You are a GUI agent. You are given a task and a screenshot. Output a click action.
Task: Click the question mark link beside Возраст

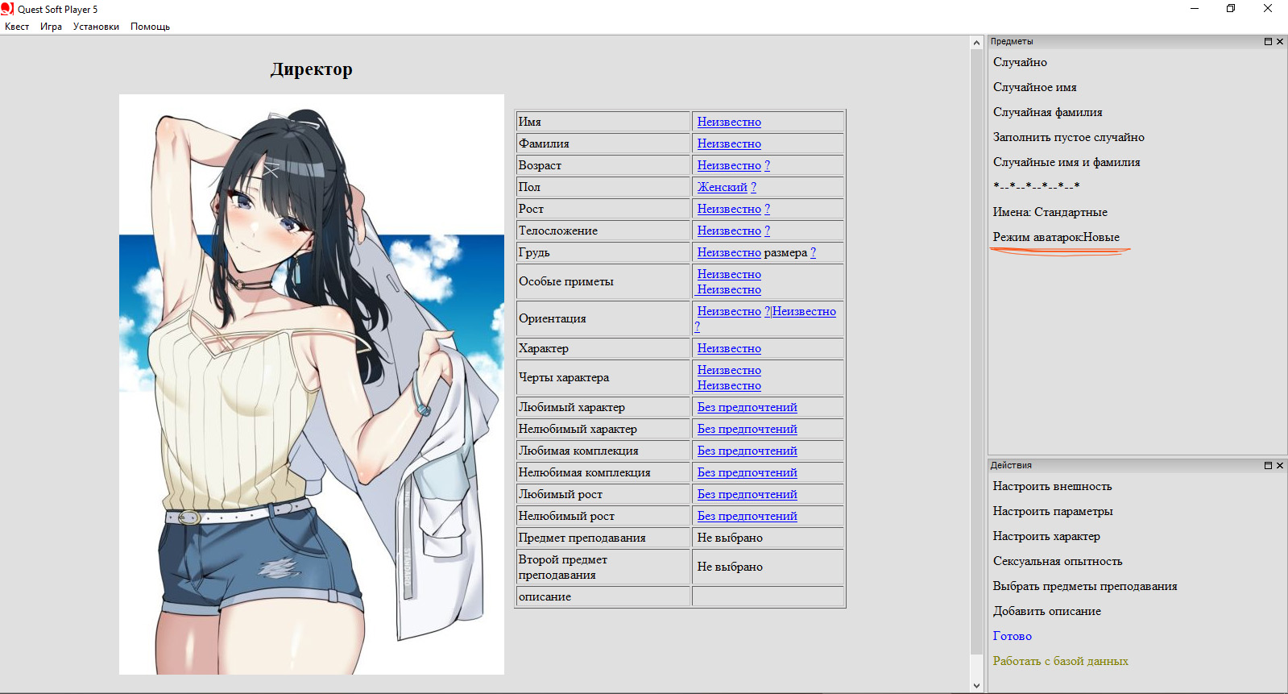point(768,165)
